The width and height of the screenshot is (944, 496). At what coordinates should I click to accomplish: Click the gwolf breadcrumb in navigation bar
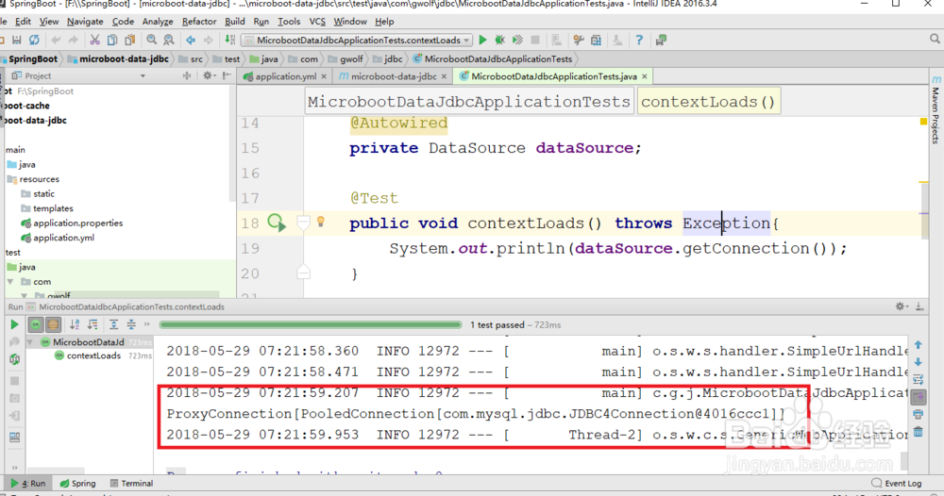(x=346, y=58)
